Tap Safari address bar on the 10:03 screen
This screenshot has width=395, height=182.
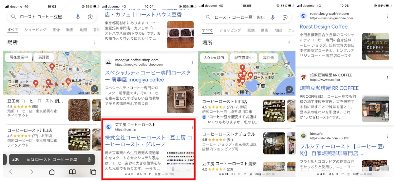[52, 160]
